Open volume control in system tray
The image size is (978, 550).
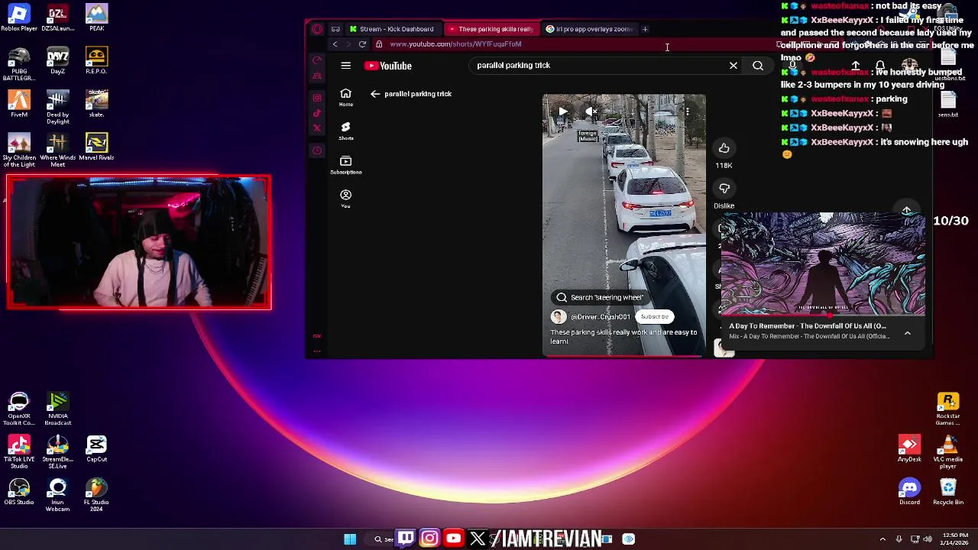pyautogui.click(x=929, y=539)
